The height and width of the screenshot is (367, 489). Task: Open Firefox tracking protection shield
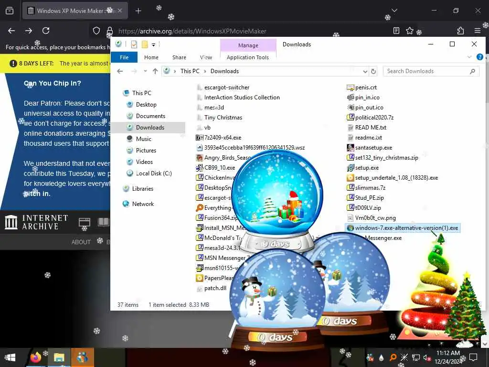tap(96, 31)
